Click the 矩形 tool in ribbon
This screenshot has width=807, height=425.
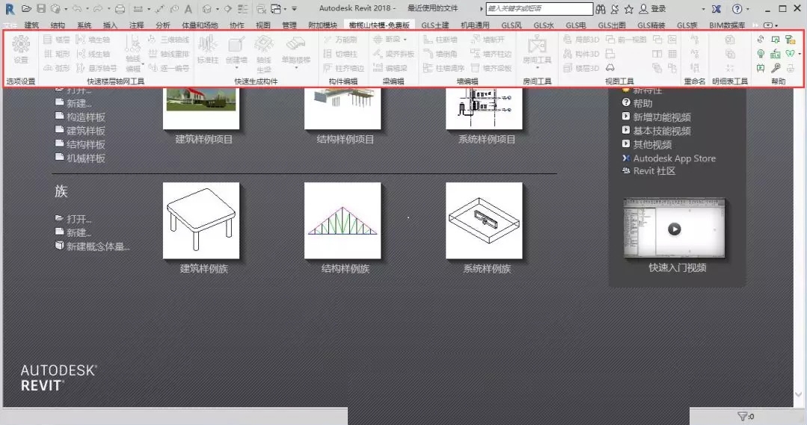pyautogui.click(x=57, y=54)
